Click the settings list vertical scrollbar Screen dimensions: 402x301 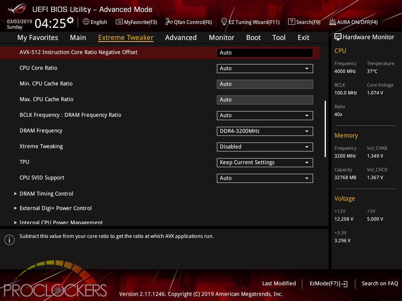click(325, 129)
